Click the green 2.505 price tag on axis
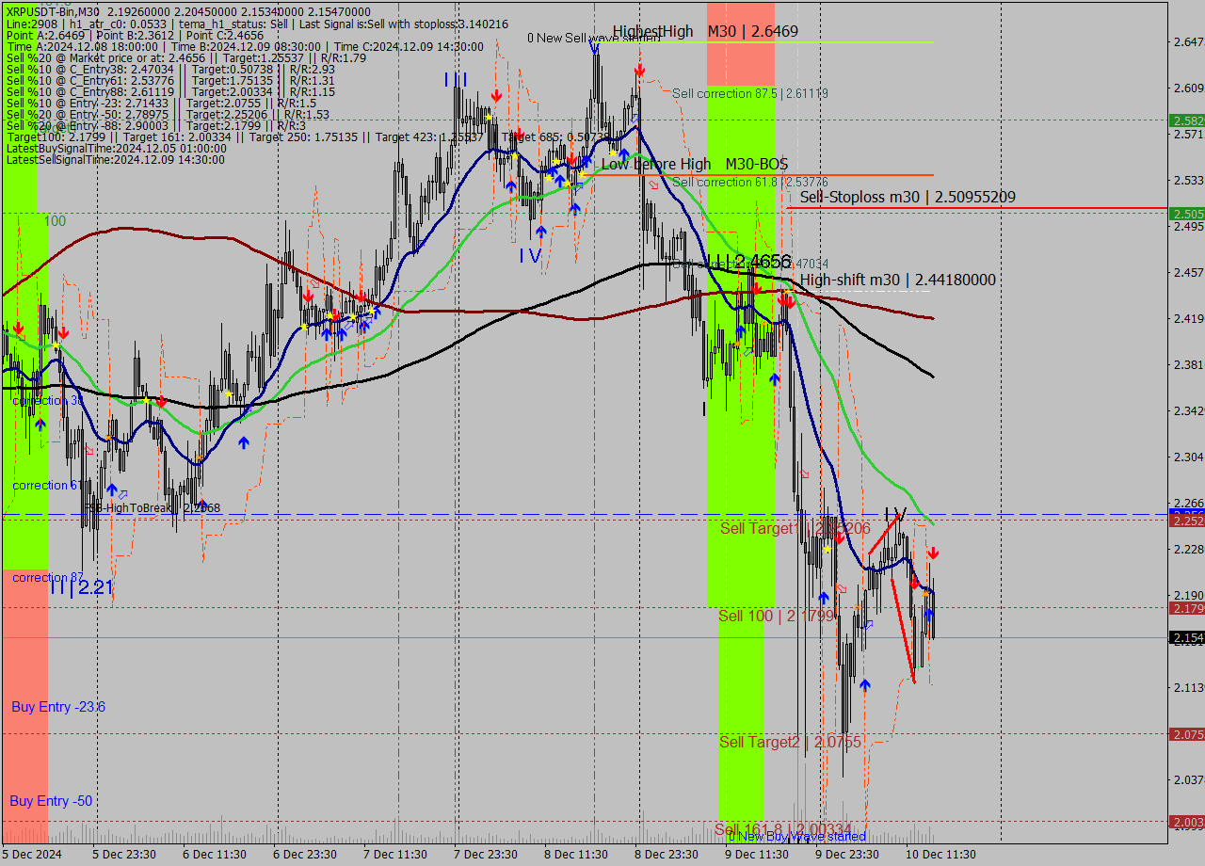Viewport: 1205px width, 866px height. [1187, 214]
